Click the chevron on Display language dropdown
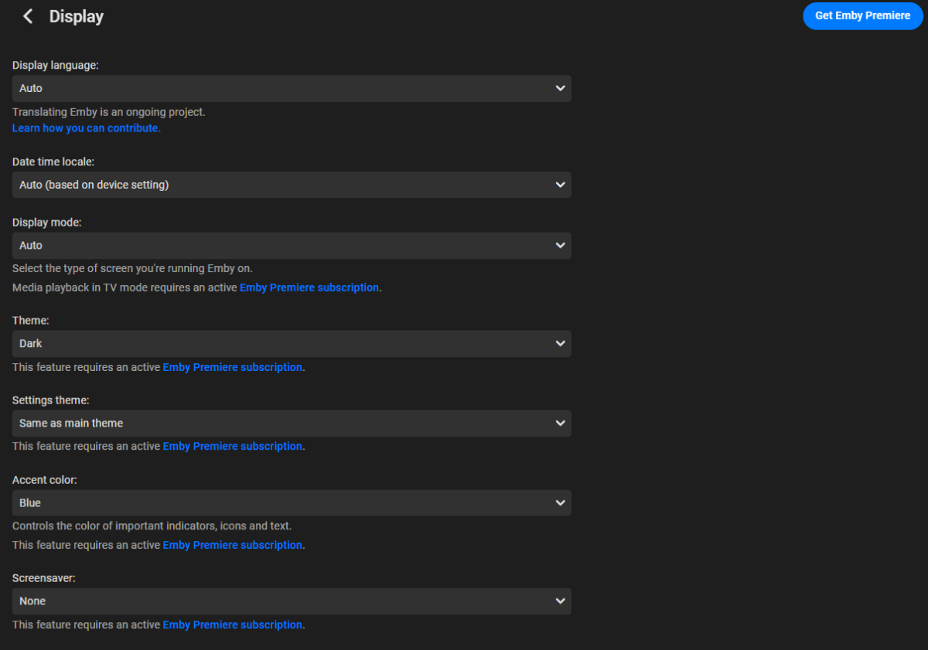The height and width of the screenshot is (650, 928). coord(560,88)
